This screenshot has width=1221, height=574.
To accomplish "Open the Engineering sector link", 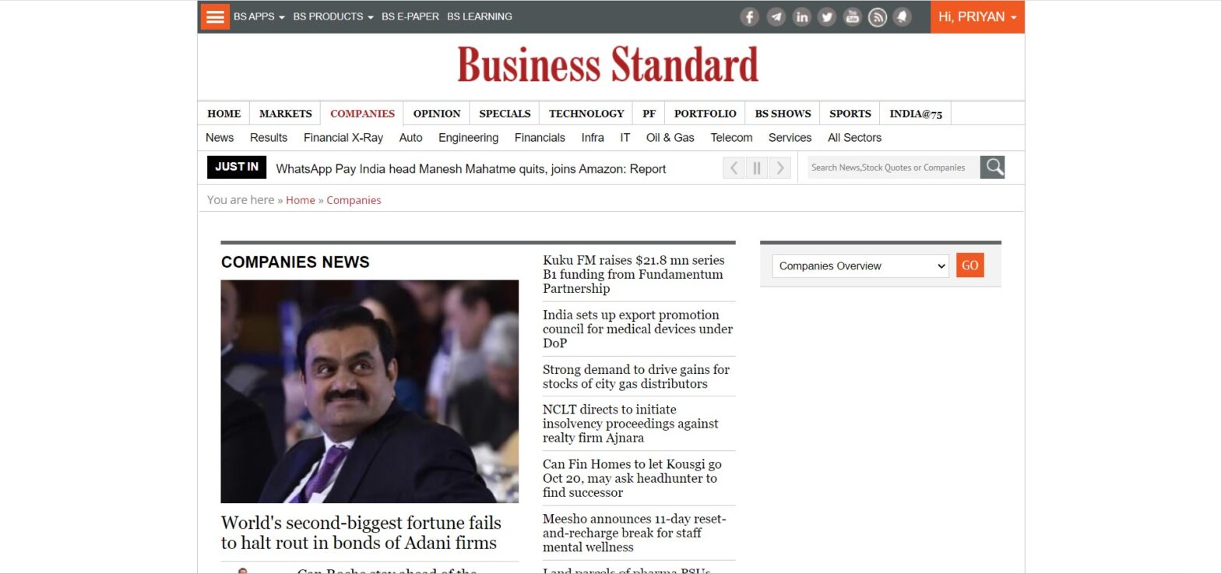I will [468, 138].
